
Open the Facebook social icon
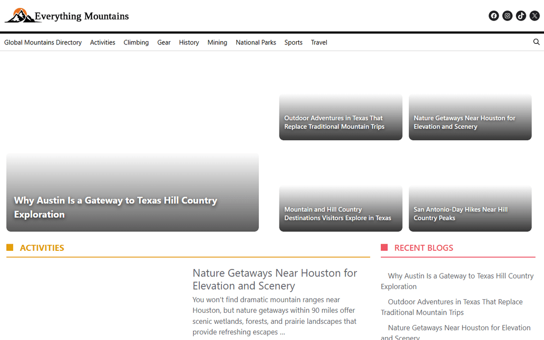point(494,16)
